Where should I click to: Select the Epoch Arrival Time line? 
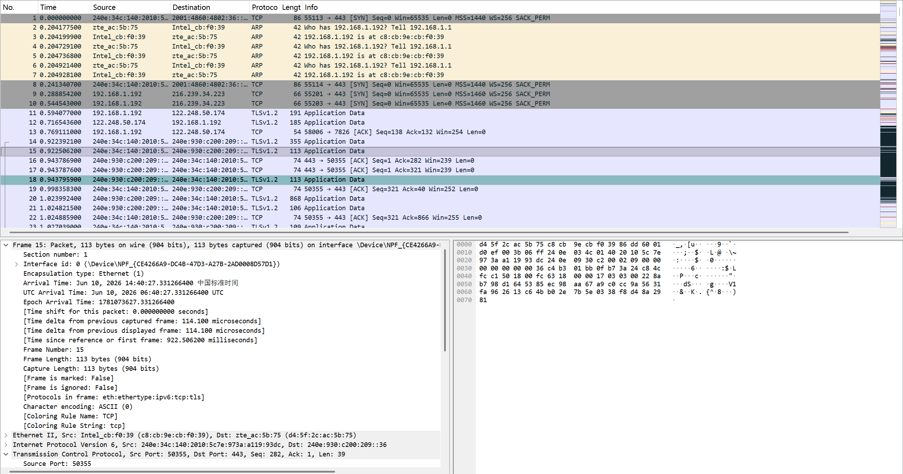(x=99, y=302)
